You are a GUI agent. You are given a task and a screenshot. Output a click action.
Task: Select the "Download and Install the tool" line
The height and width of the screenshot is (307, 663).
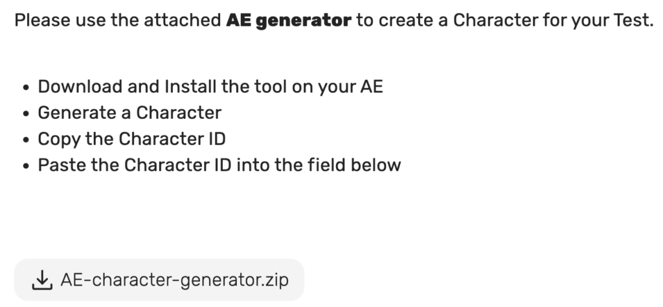coord(210,87)
